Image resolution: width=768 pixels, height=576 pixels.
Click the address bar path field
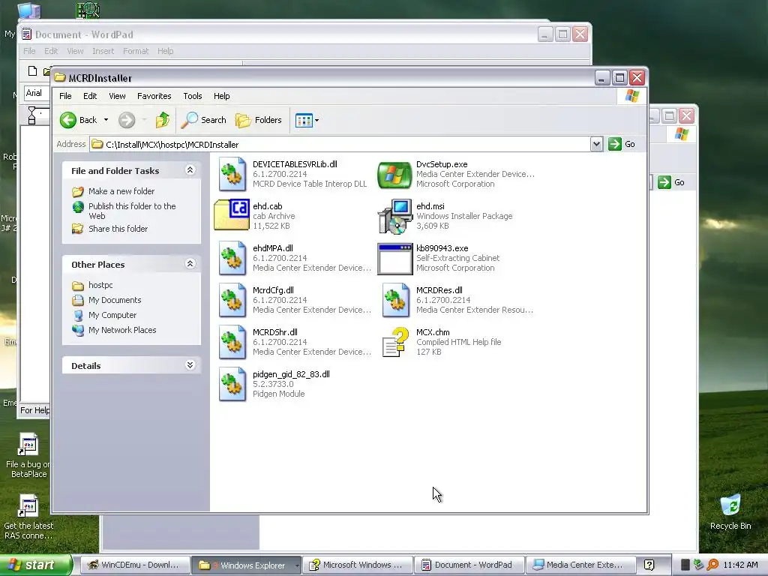(x=340, y=144)
